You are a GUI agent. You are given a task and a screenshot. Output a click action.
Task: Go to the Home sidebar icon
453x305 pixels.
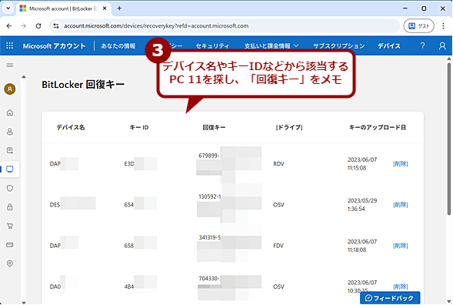point(10,112)
